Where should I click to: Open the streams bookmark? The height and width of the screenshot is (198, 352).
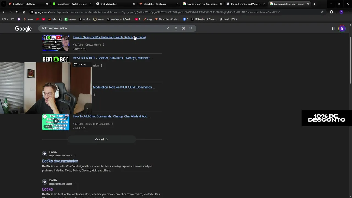[x=70, y=19]
